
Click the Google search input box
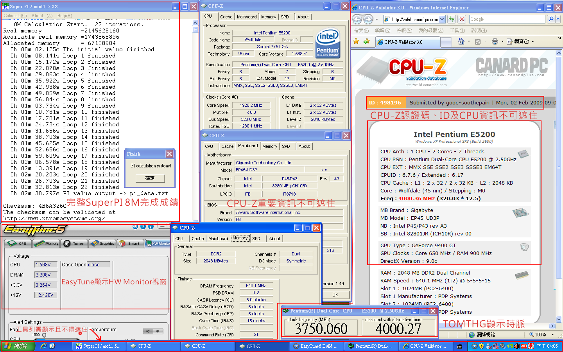[507, 19]
